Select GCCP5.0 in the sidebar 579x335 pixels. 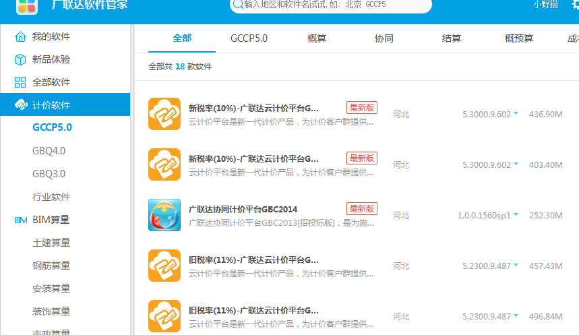tap(53, 127)
